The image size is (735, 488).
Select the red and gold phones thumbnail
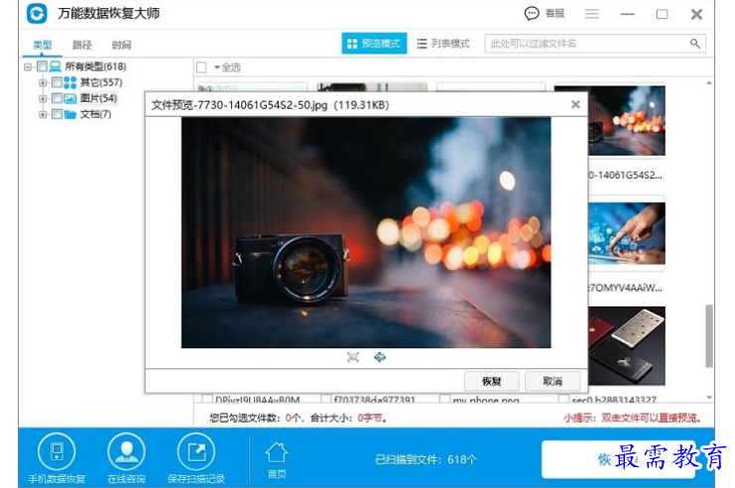[x=627, y=345]
